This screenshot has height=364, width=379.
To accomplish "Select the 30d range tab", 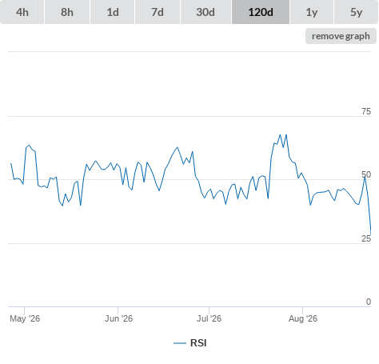I will 205,12.
